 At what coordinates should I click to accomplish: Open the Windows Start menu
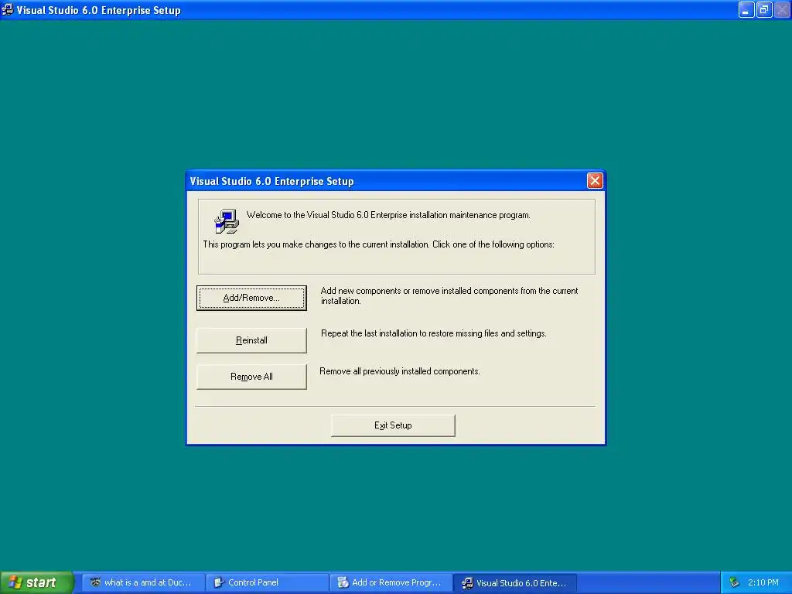tap(36, 582)
